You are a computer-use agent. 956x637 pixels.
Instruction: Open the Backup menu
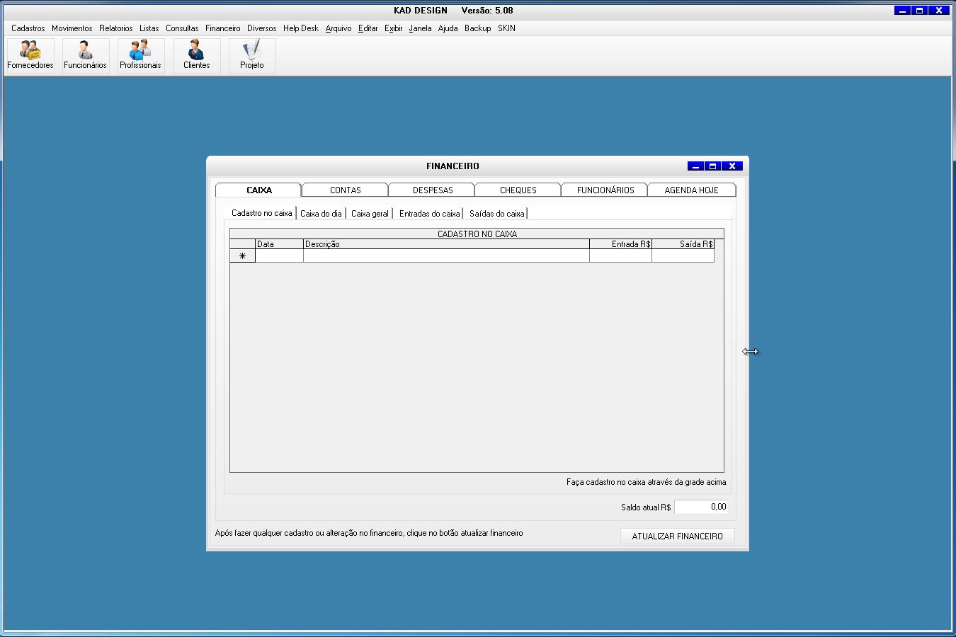[477, 28]
